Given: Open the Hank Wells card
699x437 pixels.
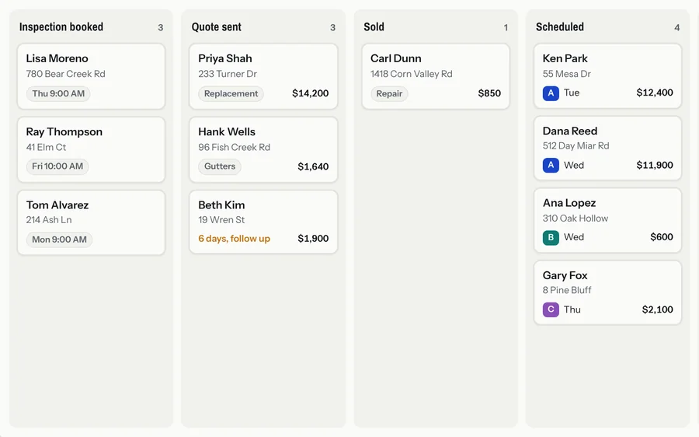Looking at the screenshot, I should (263, 149).
